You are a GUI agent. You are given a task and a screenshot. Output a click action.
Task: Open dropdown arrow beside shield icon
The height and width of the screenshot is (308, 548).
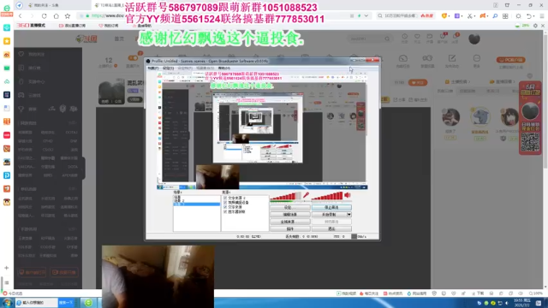(450, 16)
